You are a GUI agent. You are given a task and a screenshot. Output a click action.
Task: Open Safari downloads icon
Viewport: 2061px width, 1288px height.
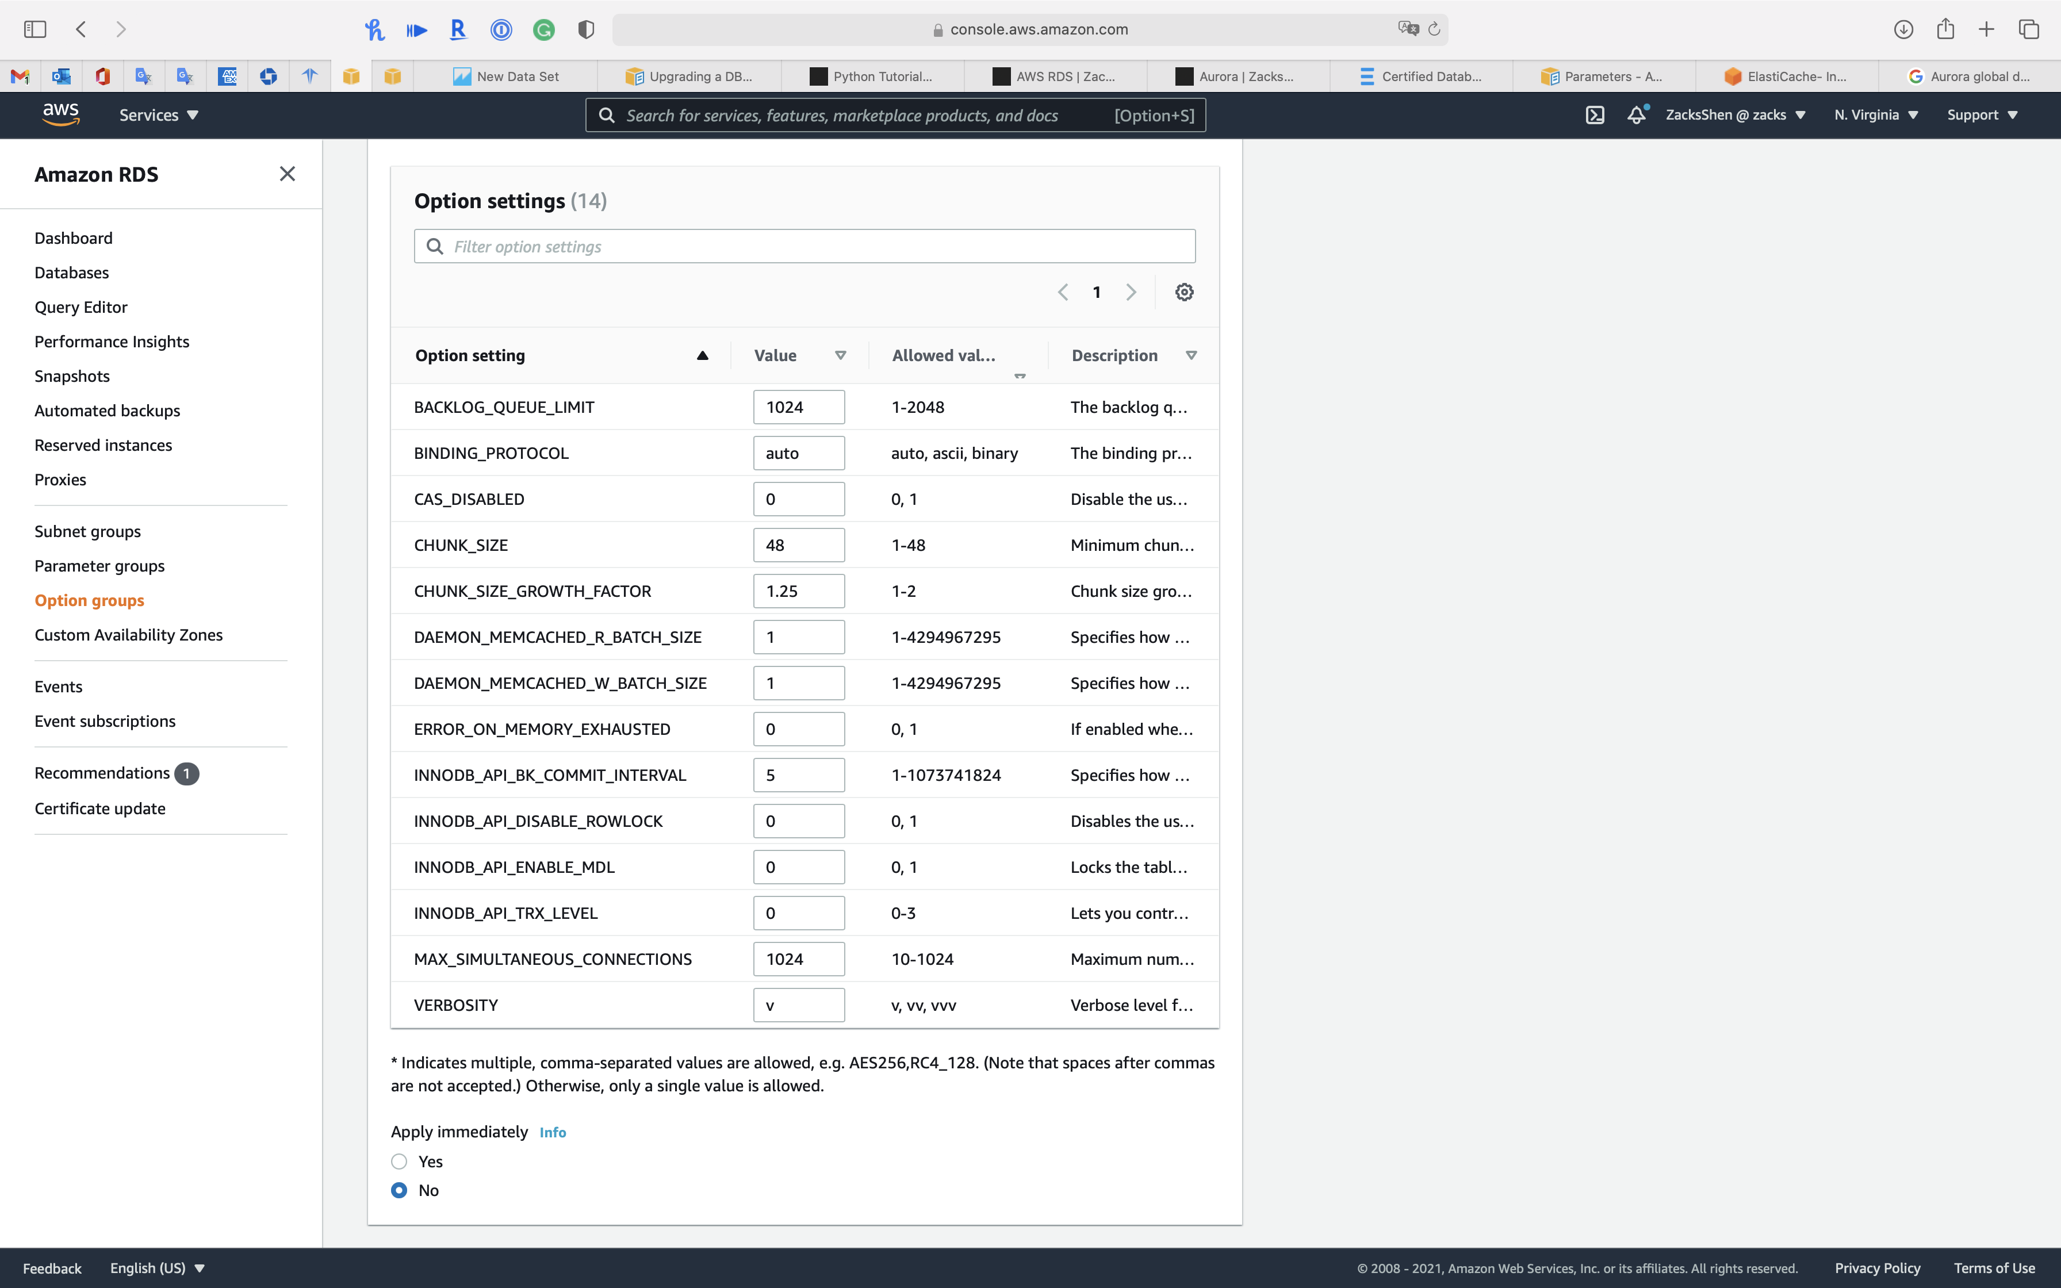[1903, 30]
